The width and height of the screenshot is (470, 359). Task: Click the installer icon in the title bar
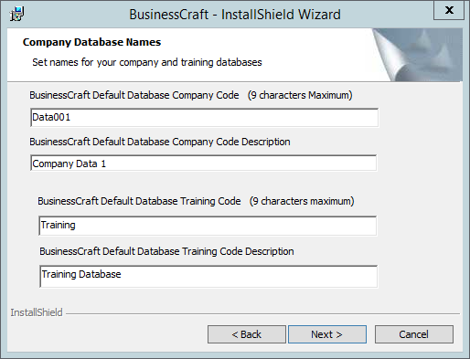[16, 14]
